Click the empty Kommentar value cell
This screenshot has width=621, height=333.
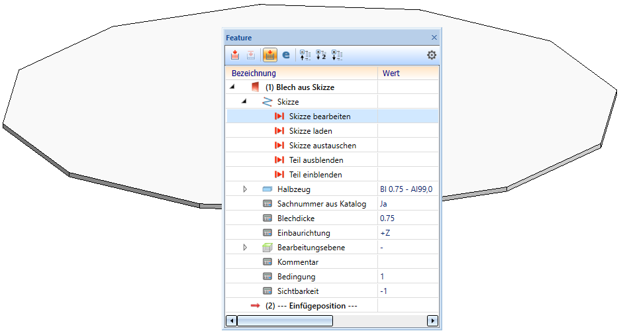coord(408,262)
